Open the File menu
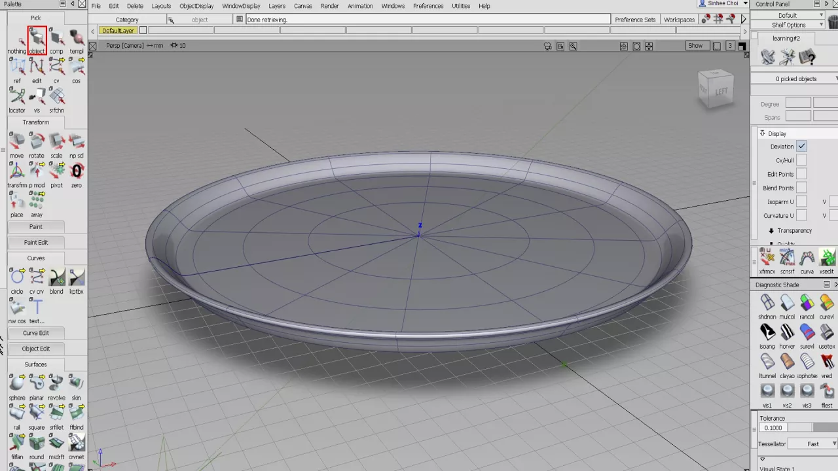The height and width of the screenshot is (471, 838). click(96, 6)
